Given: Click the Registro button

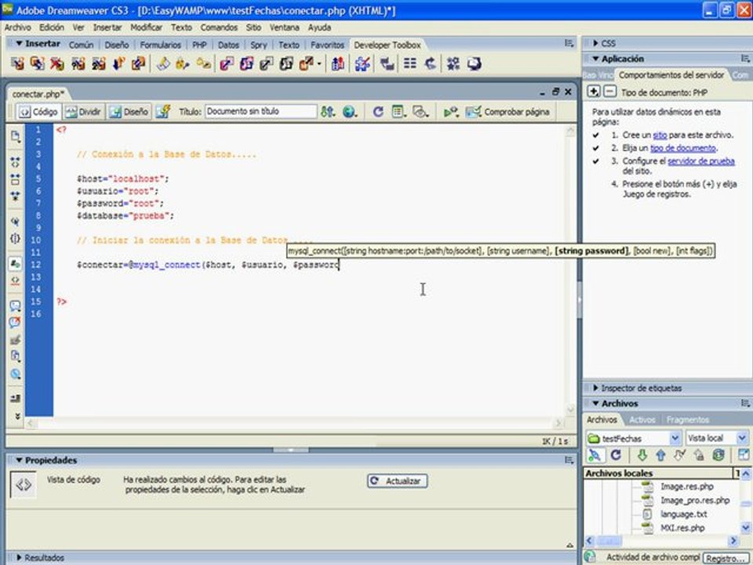Looking at the screenshot, I should [725, 558].
